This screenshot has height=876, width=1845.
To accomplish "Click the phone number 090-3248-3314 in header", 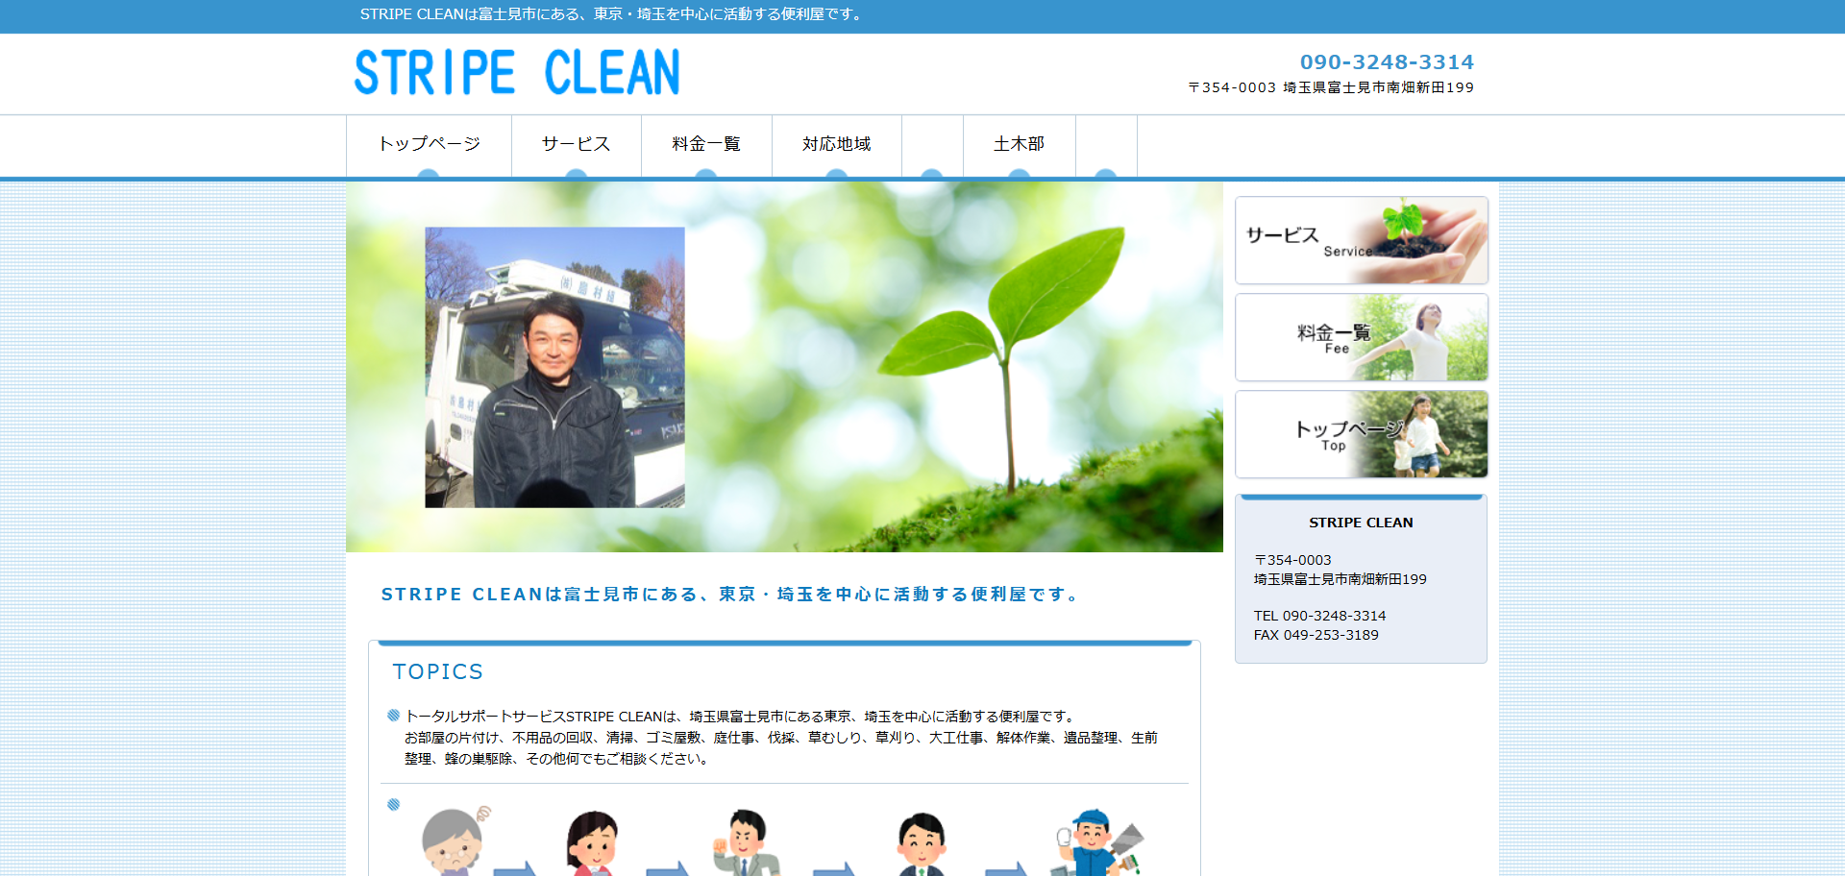I will pyautogui.click(x=1387, y=62).
